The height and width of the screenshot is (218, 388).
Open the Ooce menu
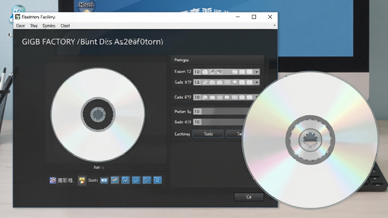[20, 26]
